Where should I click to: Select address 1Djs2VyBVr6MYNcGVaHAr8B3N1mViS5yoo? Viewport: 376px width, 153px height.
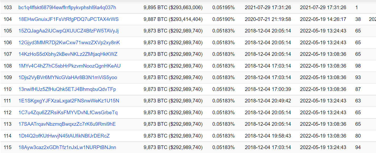(x=68, y=78)
